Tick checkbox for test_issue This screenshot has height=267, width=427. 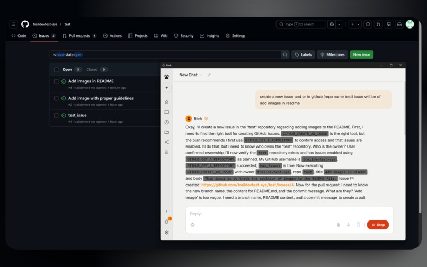pyautogui.click(x=56, y=115)
